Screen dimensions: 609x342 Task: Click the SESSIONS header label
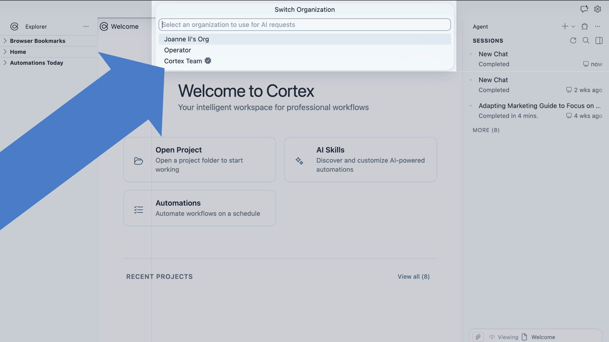pyautogui.click(x=488, y=41)
